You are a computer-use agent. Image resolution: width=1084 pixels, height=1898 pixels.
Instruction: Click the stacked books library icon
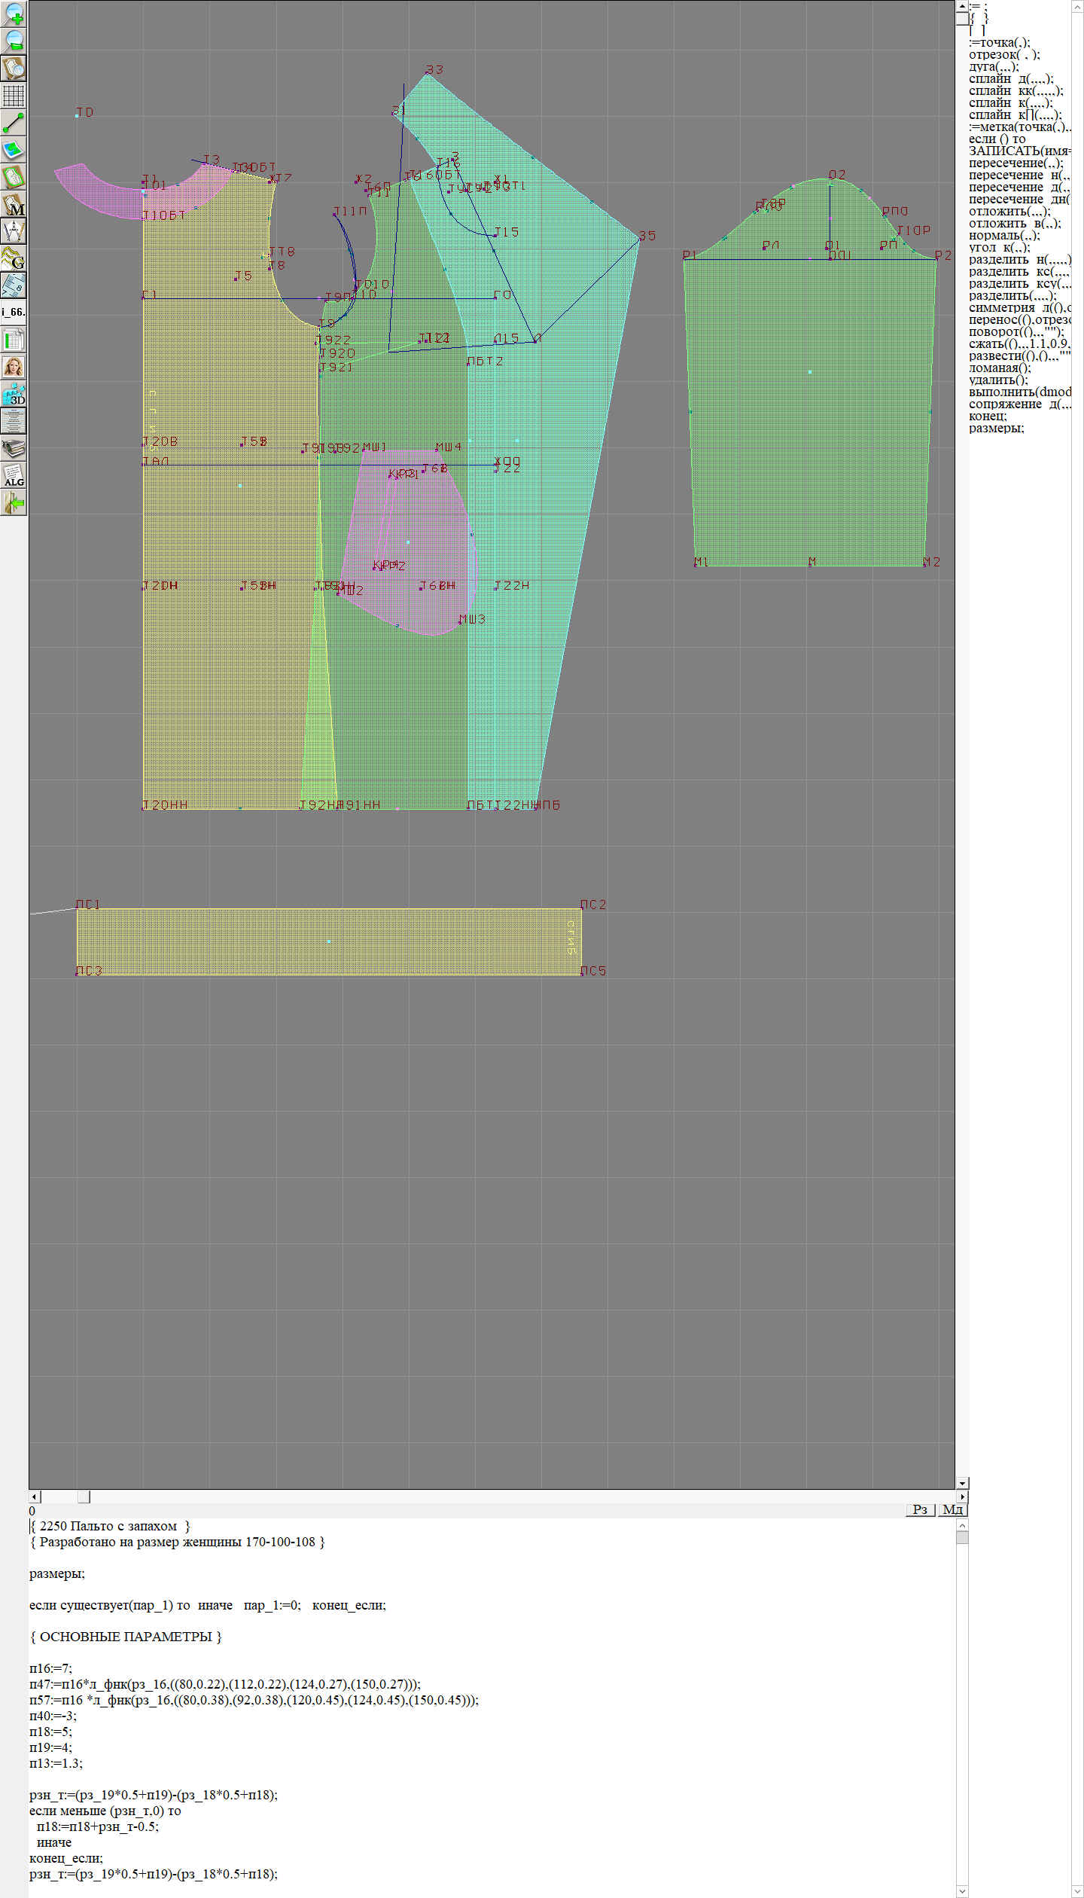tap(14, 448)
